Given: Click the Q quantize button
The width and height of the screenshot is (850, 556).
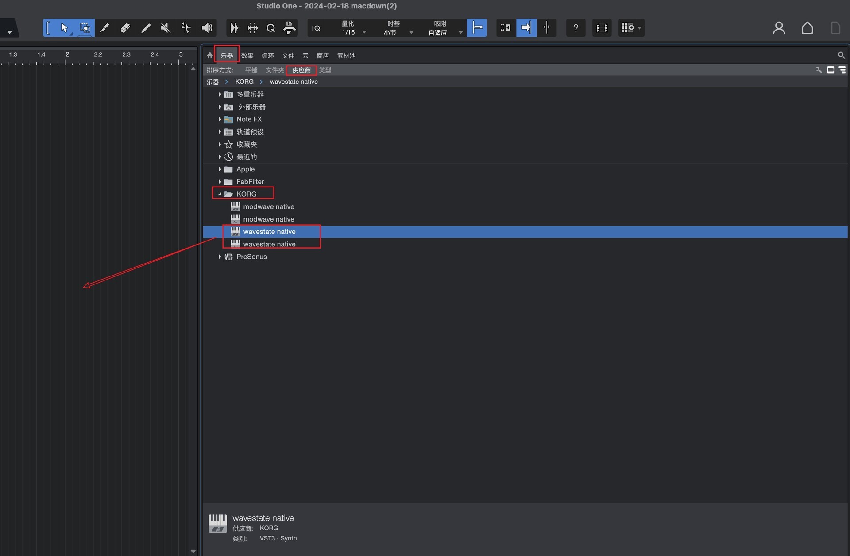Looking at the screenshot, I should click(270, 28).
